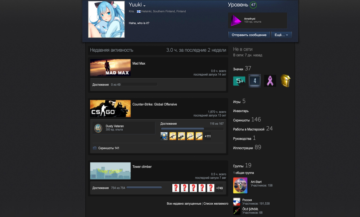Click the golden helmet badge icon
The width and height of the screenshot is (360, 217).
[286, 81]
